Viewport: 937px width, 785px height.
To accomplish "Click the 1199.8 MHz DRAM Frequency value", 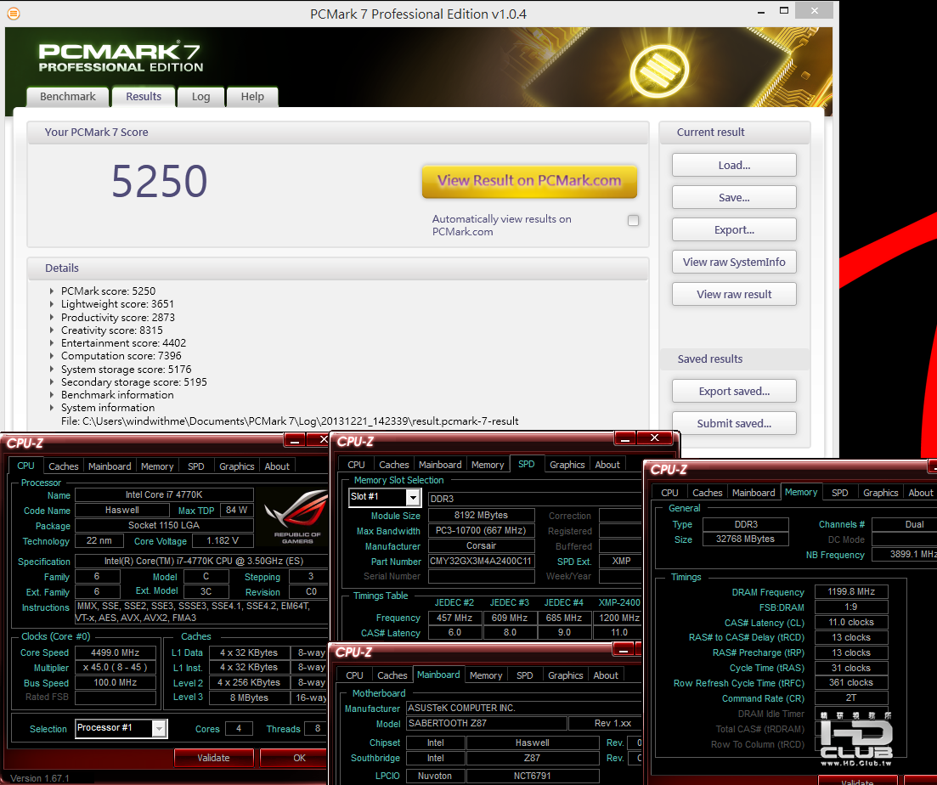I will point(851,592).
